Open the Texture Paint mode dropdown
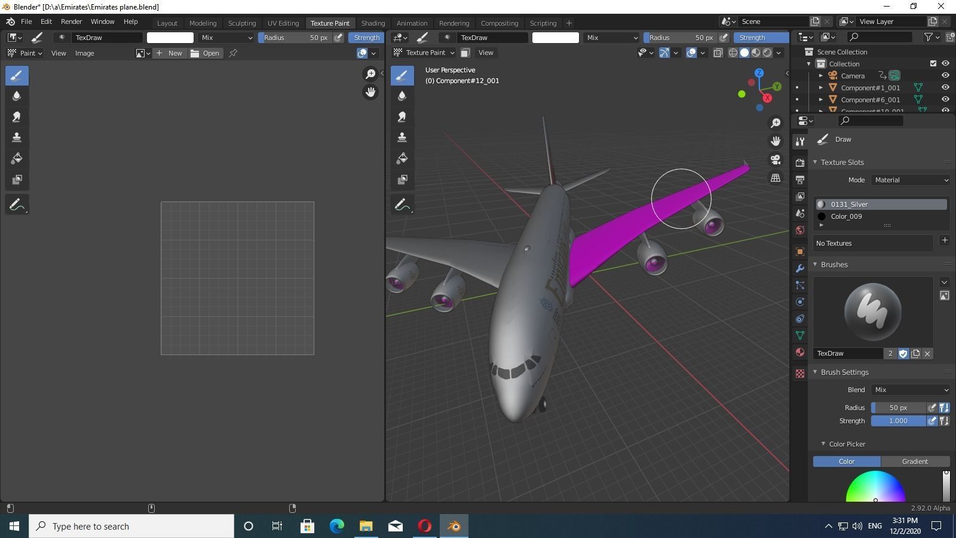Screen dimensions: 956x538 tap(424, 53)
